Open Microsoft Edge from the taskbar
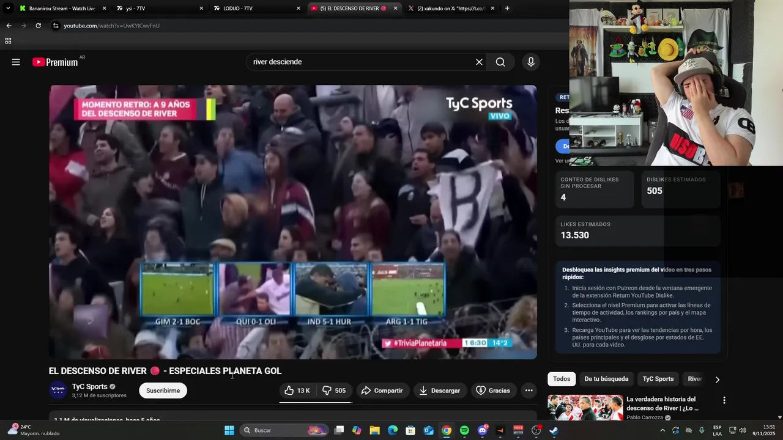 pos(393,430)
